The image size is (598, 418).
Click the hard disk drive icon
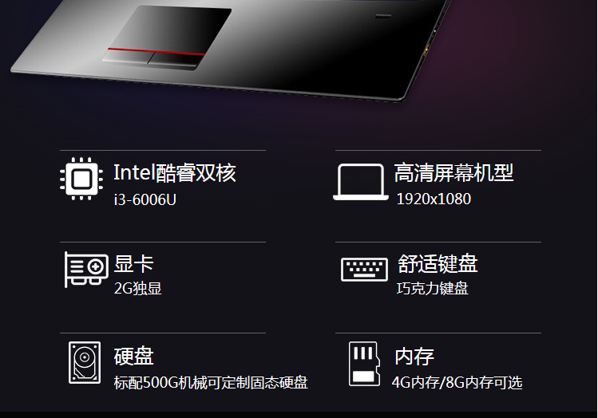point(85,362)
